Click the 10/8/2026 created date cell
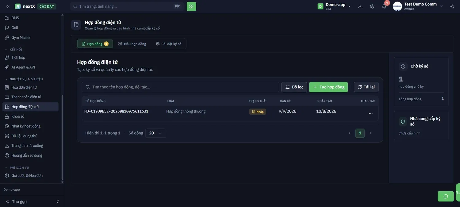The width and height of the screenshot is (460, 207). [326, 111]
